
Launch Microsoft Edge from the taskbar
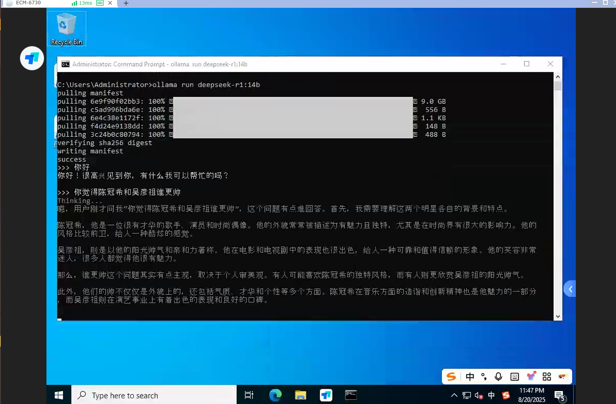275,395
